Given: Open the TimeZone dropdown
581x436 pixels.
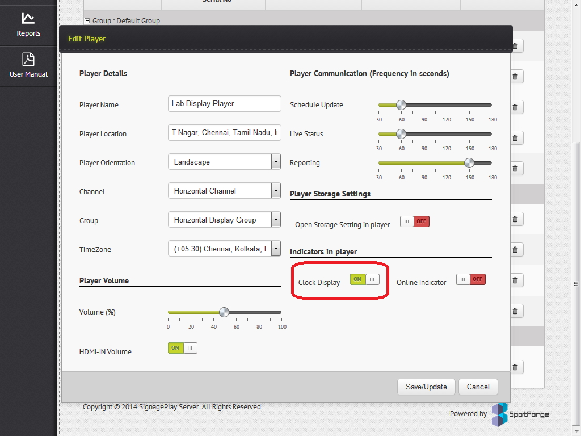Looking at the screenshot, I should tap(276, 248).
